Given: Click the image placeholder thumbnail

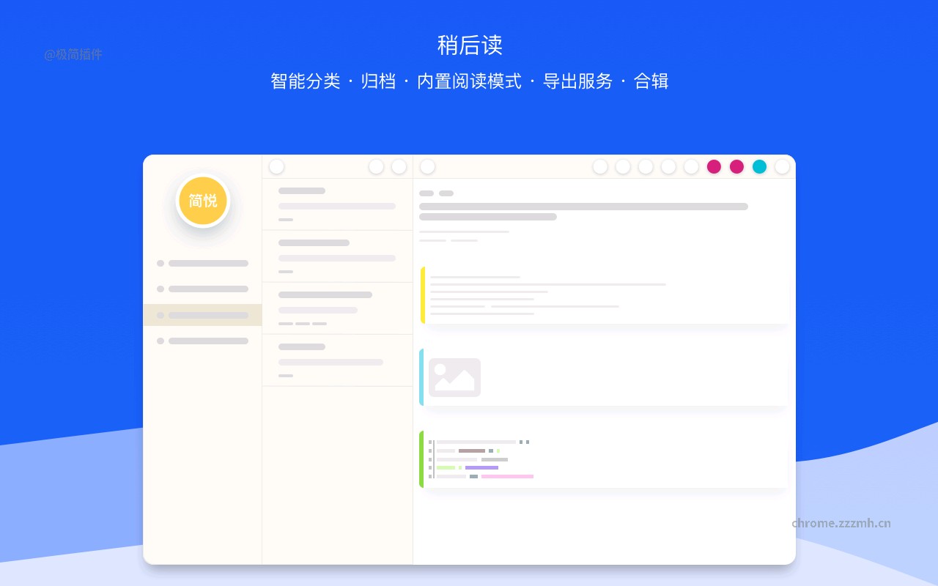Looking at the screenshot, I should [454, 377].
